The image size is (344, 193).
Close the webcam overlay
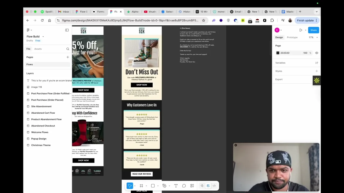pyautogui.click(x=236, y=145)
